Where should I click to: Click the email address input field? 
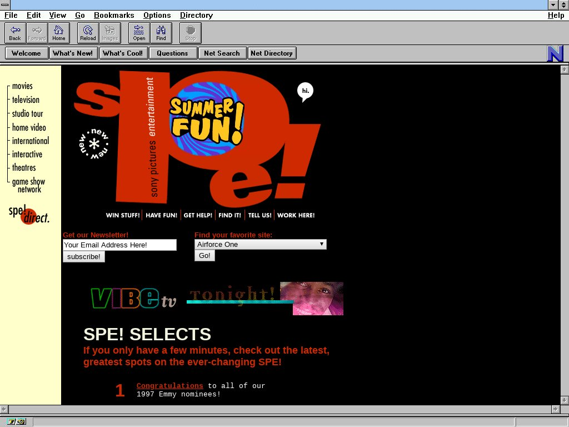coord(119,245)
